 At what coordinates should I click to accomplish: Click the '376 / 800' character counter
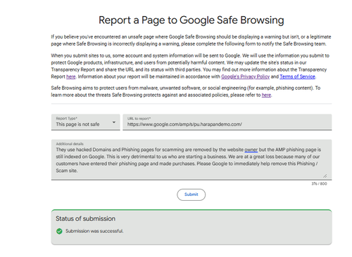319,184
